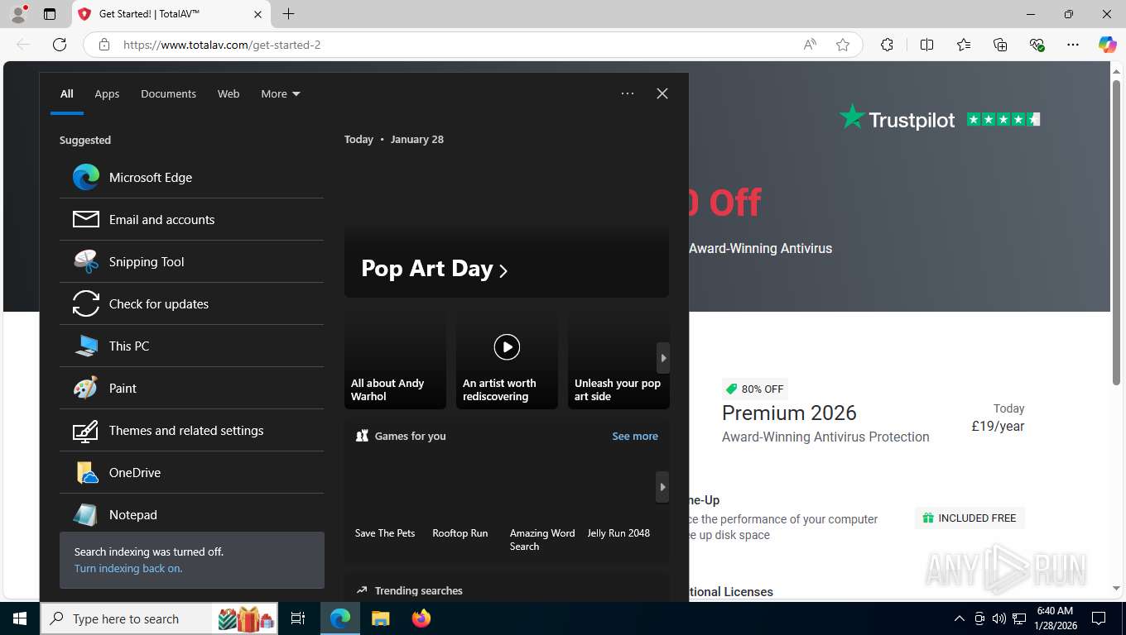This screenshot has width=1126, height=635.
Task: Toggle Edge split screen
Action: point(926,45)
